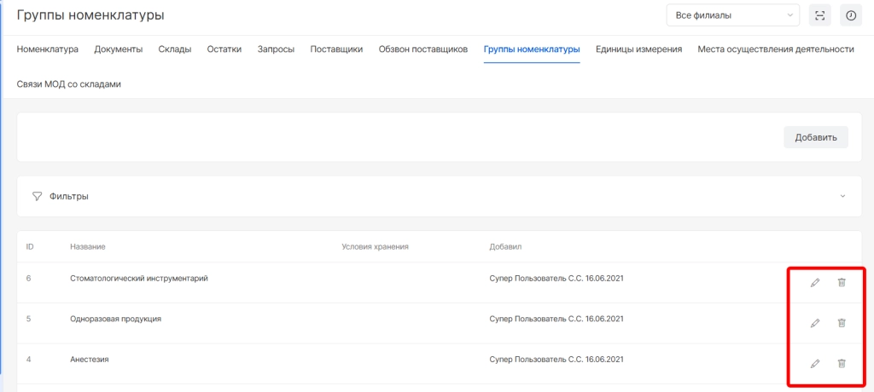The height and width of the screenshot is (392, 874).
Task: Delete Одноразовая продукция using trash icon
Action: click(x=842, y=323)
